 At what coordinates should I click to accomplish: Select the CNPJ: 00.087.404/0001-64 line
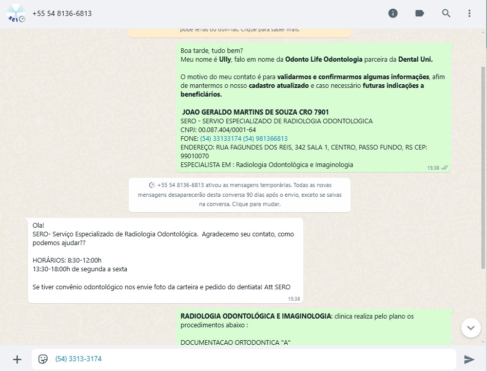pyautogui.click(x=218, y=129)
